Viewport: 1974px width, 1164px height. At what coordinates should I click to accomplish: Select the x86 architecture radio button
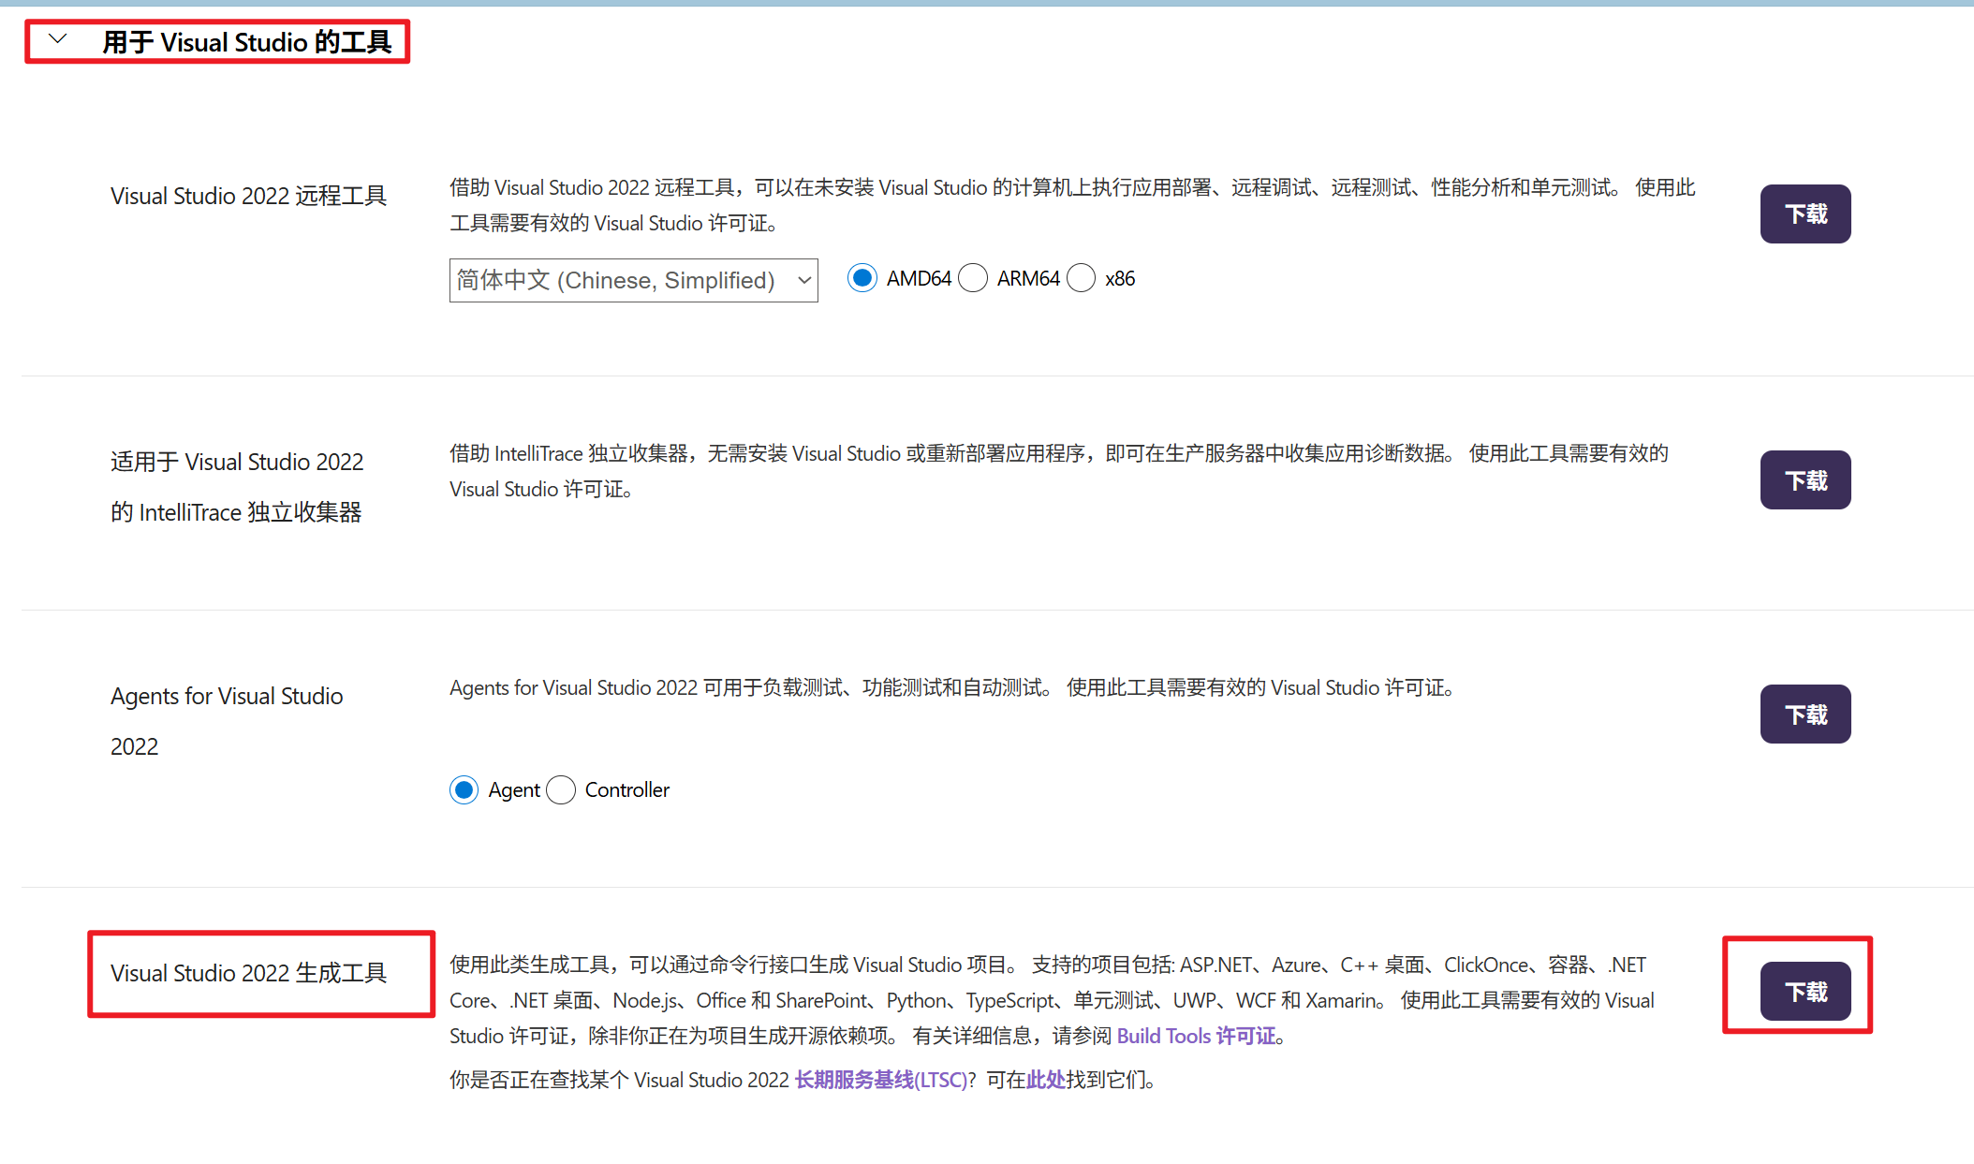tap(1082, 278)
